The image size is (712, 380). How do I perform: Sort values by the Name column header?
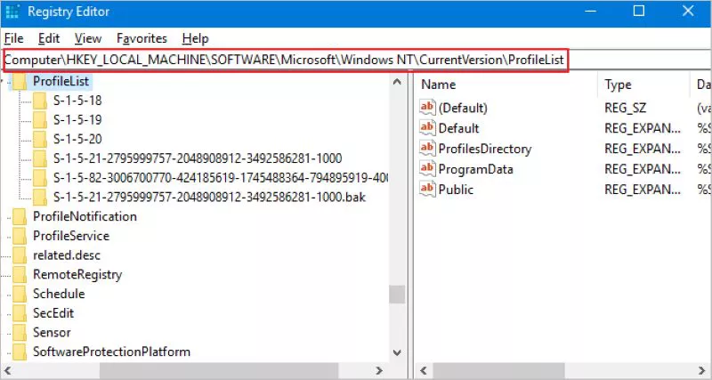506,85
